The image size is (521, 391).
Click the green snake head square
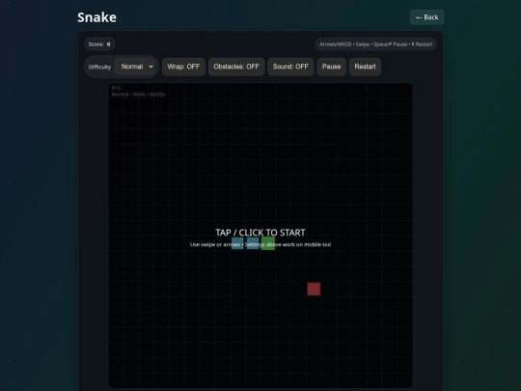point(268,243)
